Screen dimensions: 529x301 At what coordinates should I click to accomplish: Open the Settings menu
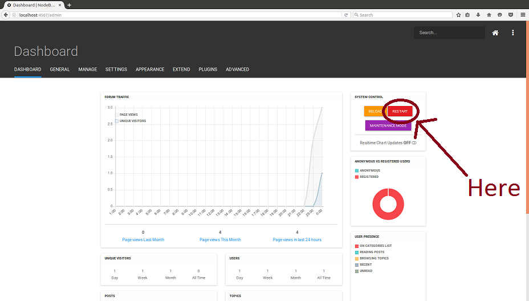point(116,70)
